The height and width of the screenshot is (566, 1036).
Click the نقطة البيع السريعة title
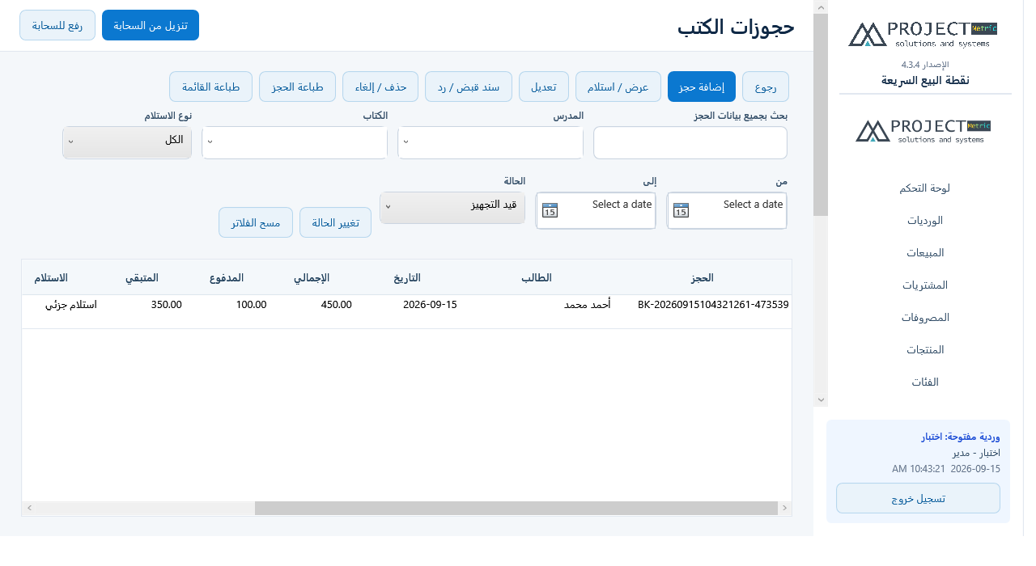click(x=925, y=80)
